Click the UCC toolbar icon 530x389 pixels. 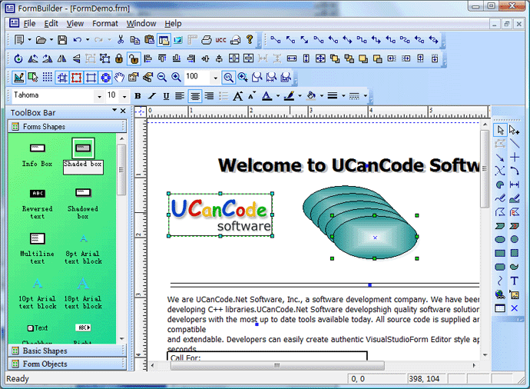(x=220, y=40)
